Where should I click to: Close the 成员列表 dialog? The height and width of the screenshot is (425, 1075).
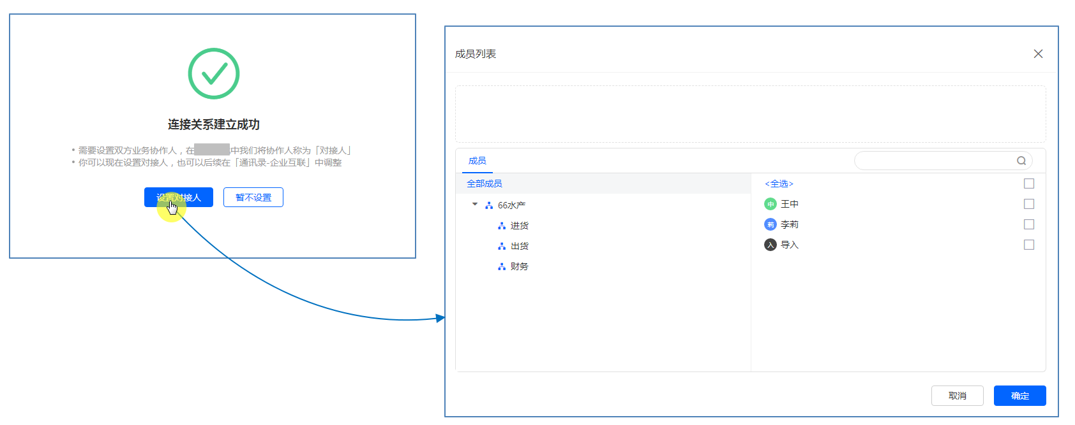pos(1038,54)
